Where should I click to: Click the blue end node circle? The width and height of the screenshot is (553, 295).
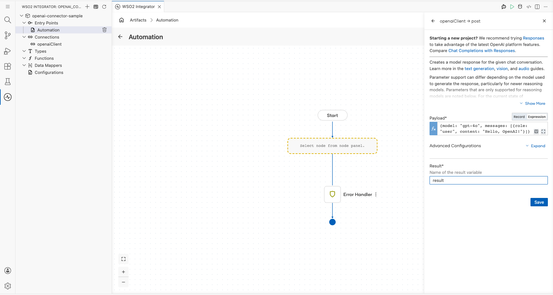click(332, 222)
